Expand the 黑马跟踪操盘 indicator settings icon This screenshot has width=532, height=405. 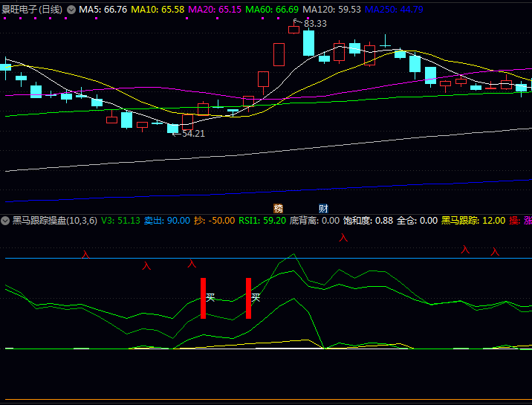point(6,221)
